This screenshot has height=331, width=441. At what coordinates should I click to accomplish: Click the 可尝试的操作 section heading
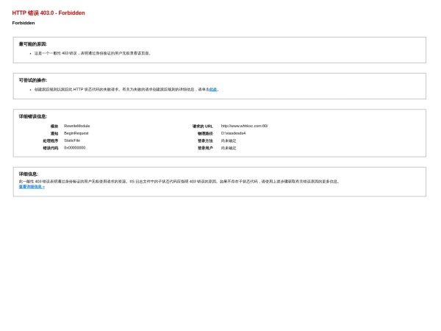click(33, 80)
